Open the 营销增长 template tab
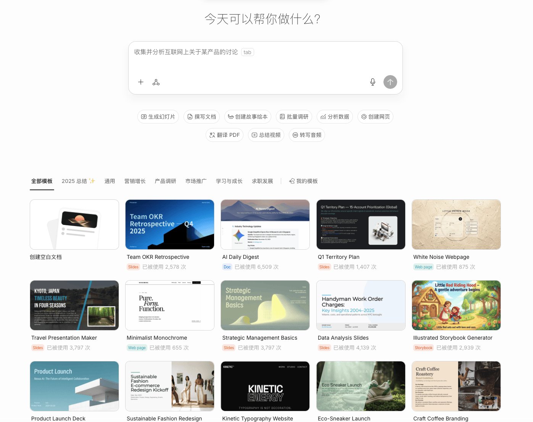Screen dimensions: 533x422 [135, 181]
